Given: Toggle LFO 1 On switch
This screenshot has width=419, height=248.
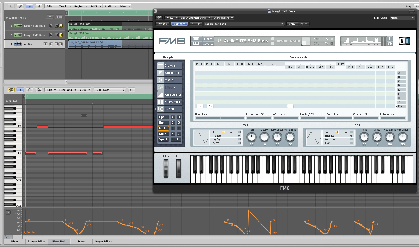Looking at the screenshot, I should click(x=223, y=132).
